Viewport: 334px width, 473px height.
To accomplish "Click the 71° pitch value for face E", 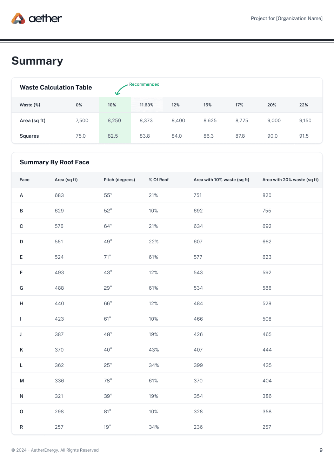I will click(x=107, y=257).
